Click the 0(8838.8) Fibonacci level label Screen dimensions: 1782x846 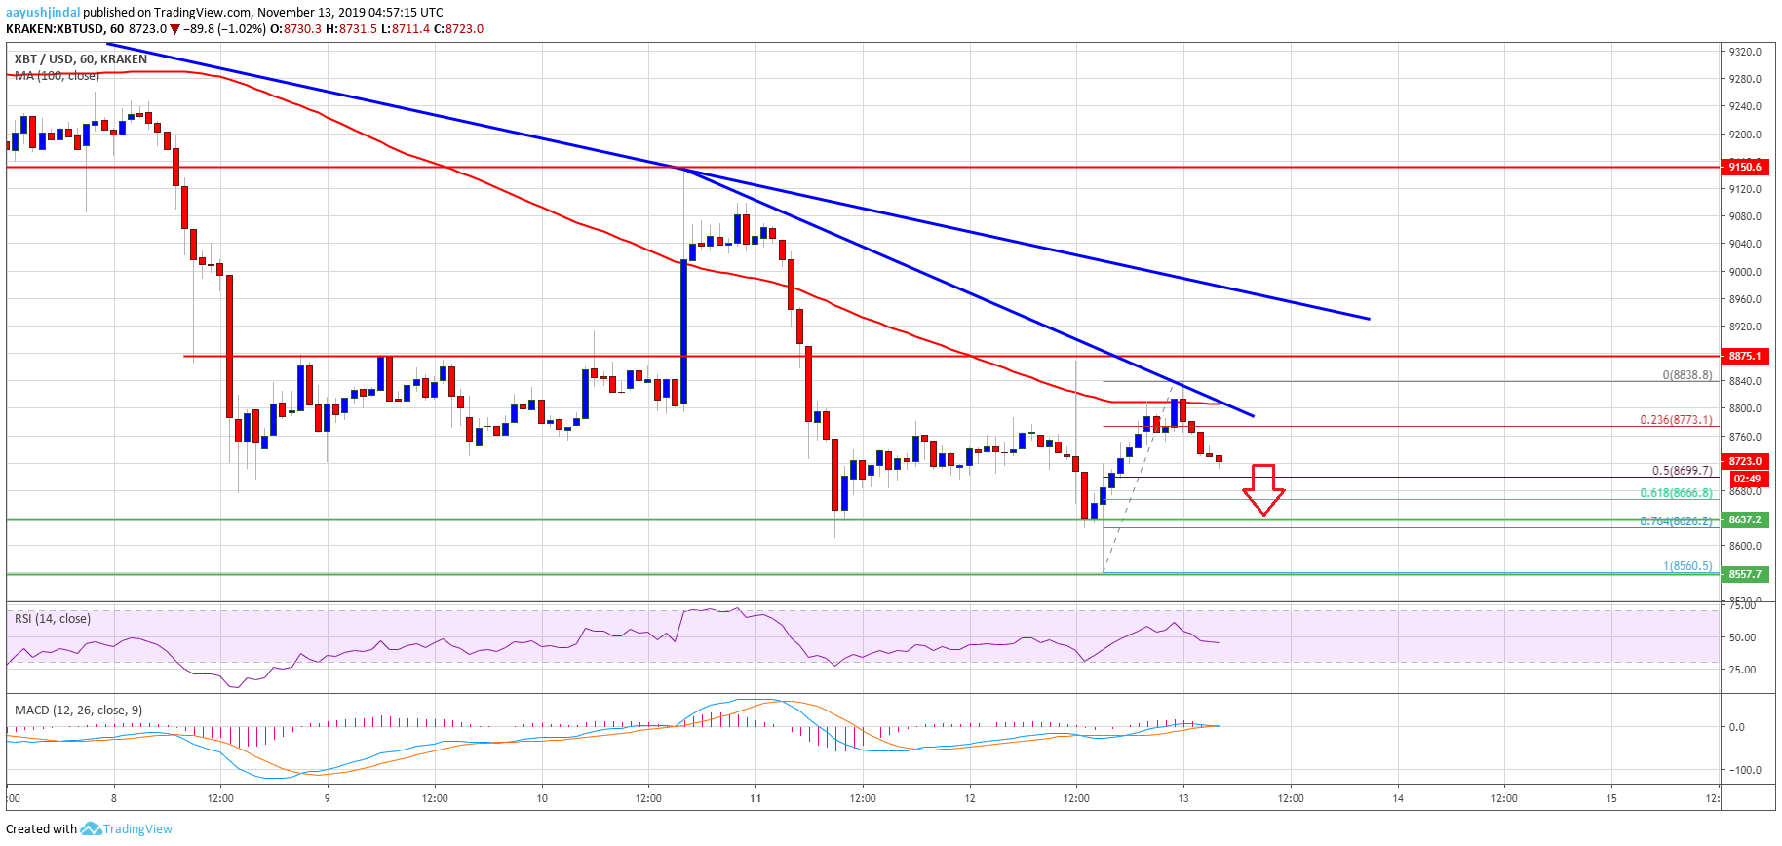coord(1687,375)
